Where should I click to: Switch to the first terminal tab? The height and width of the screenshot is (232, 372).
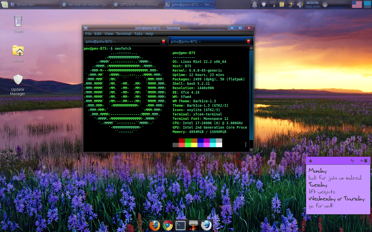(121, 42)
